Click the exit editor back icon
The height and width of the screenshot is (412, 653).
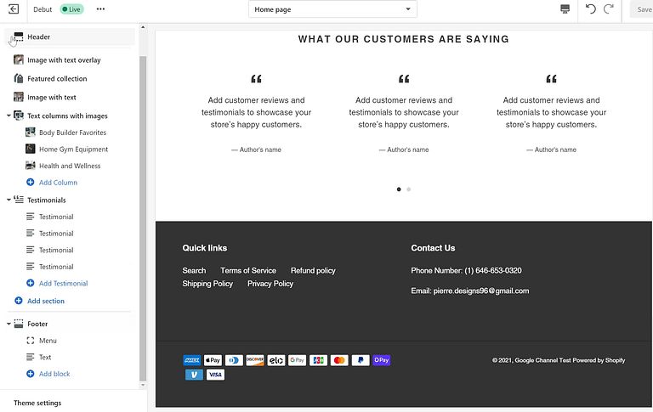[x=14, y=8]
